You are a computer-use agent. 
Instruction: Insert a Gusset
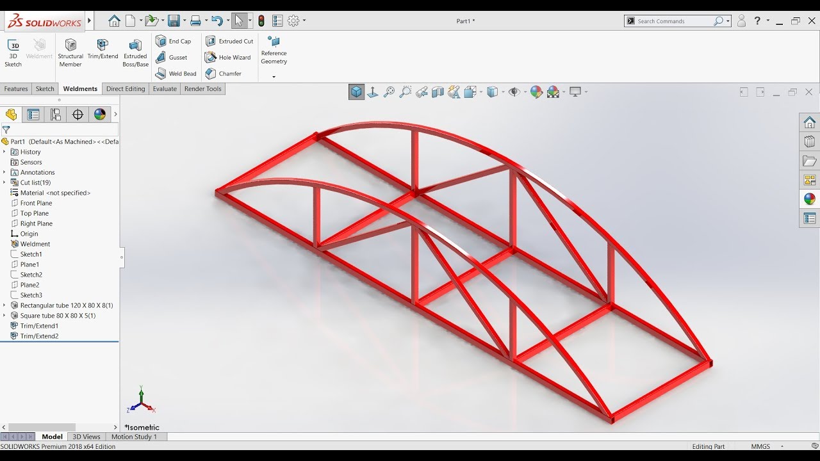[171, 58]
